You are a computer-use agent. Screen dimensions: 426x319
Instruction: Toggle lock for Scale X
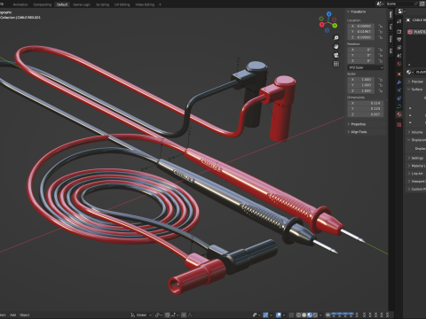pyautogui.click(x=381, y=80)
